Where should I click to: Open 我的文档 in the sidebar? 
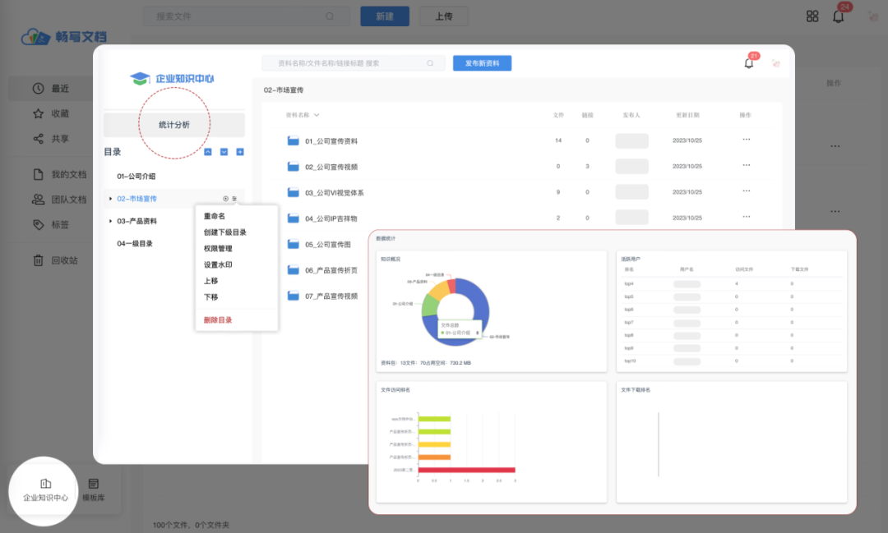click(59, 174)
